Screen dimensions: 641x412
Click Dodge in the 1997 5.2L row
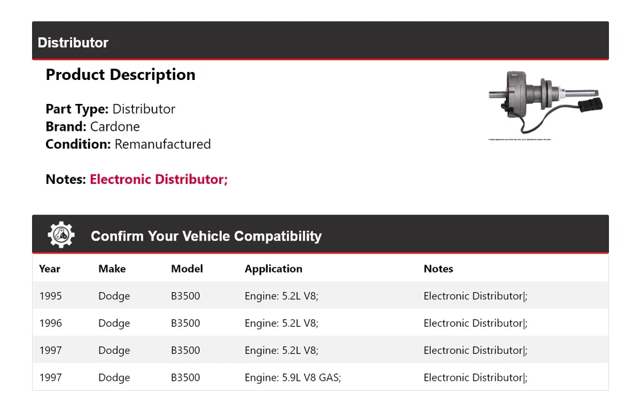[114, 351]
